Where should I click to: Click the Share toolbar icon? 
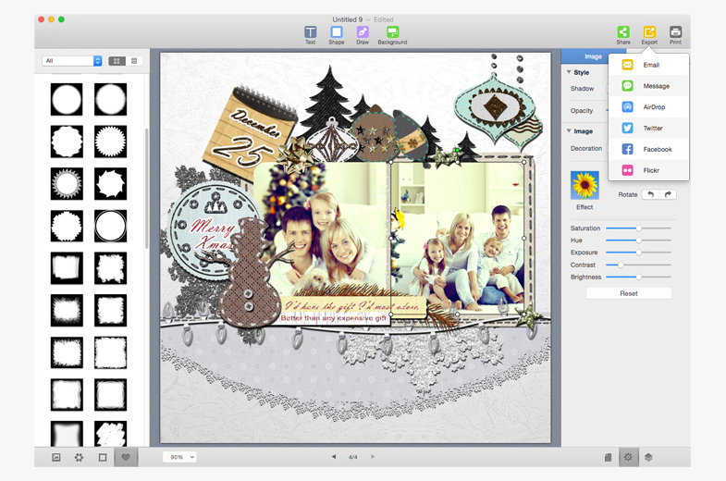coord(623,35)
